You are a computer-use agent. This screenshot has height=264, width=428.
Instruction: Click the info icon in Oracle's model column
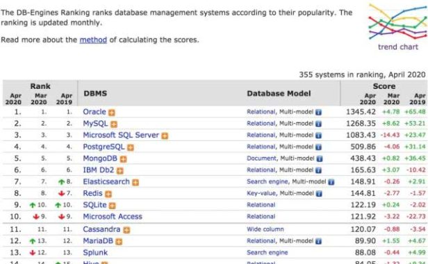coord(318,113)
